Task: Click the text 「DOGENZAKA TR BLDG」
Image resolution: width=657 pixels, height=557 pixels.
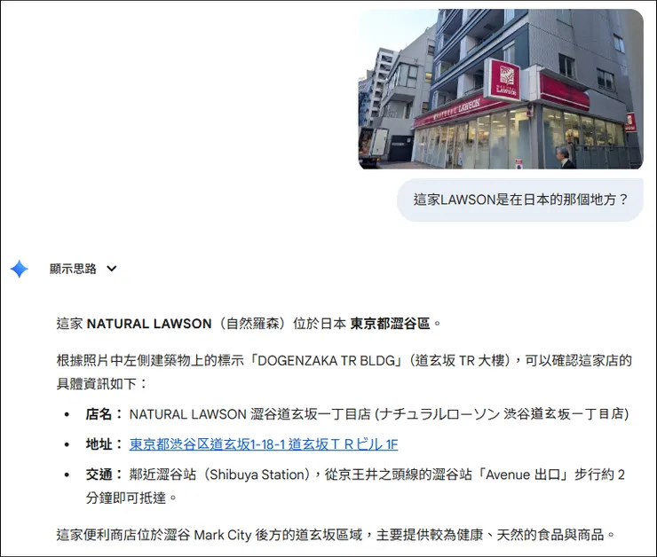Action: coord(326,360)
